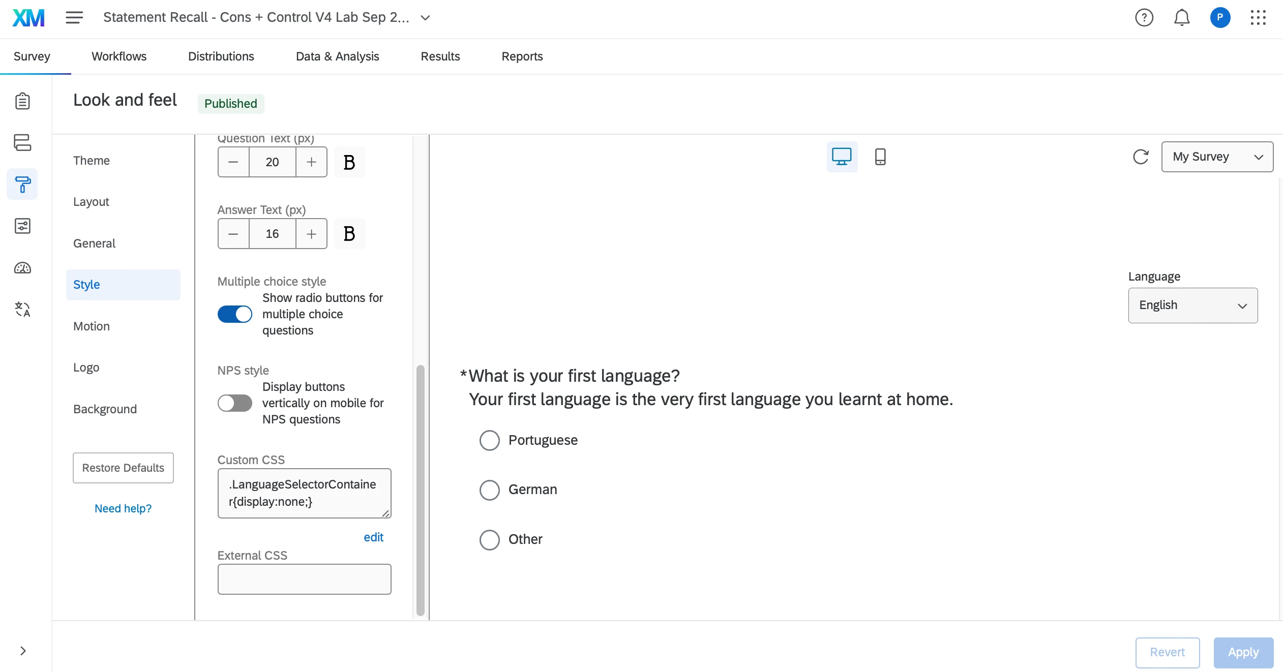Click the External CSS input field
Image resolution: width=1283 pixels, height=672 pixels.
pos(304,579)
